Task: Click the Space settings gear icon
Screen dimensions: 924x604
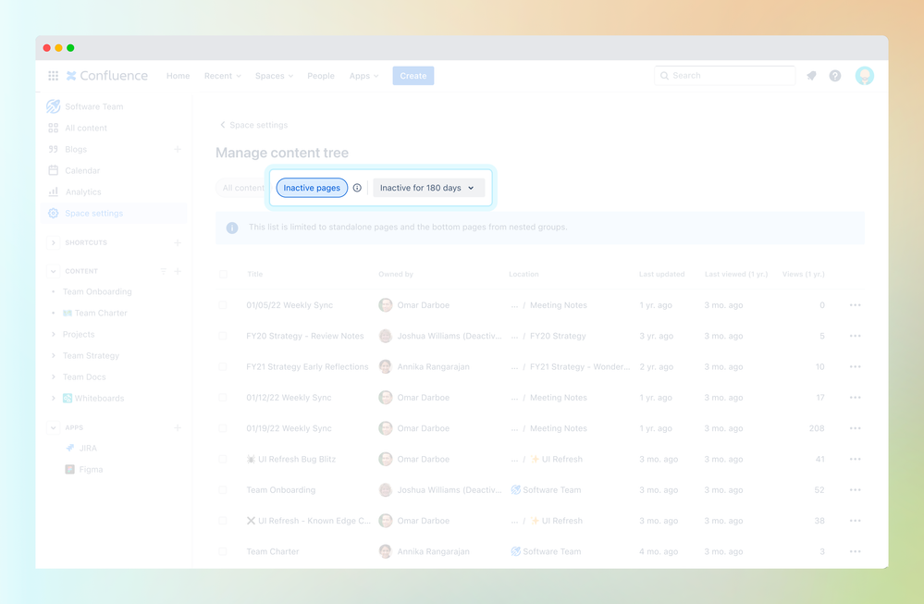Action: pyautogui.click(x=53, y=214)
